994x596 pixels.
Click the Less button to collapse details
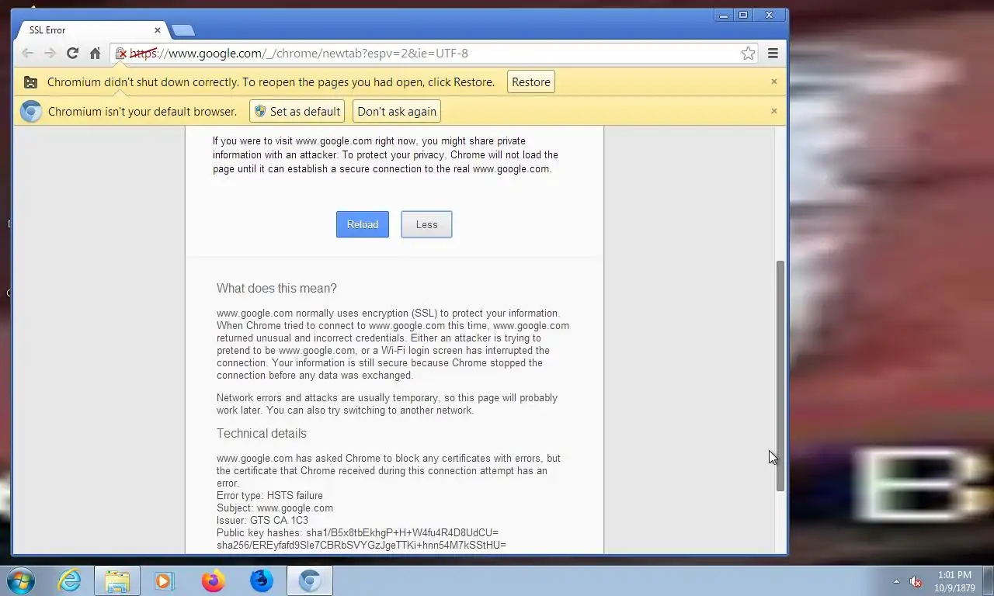pos(426,224)
